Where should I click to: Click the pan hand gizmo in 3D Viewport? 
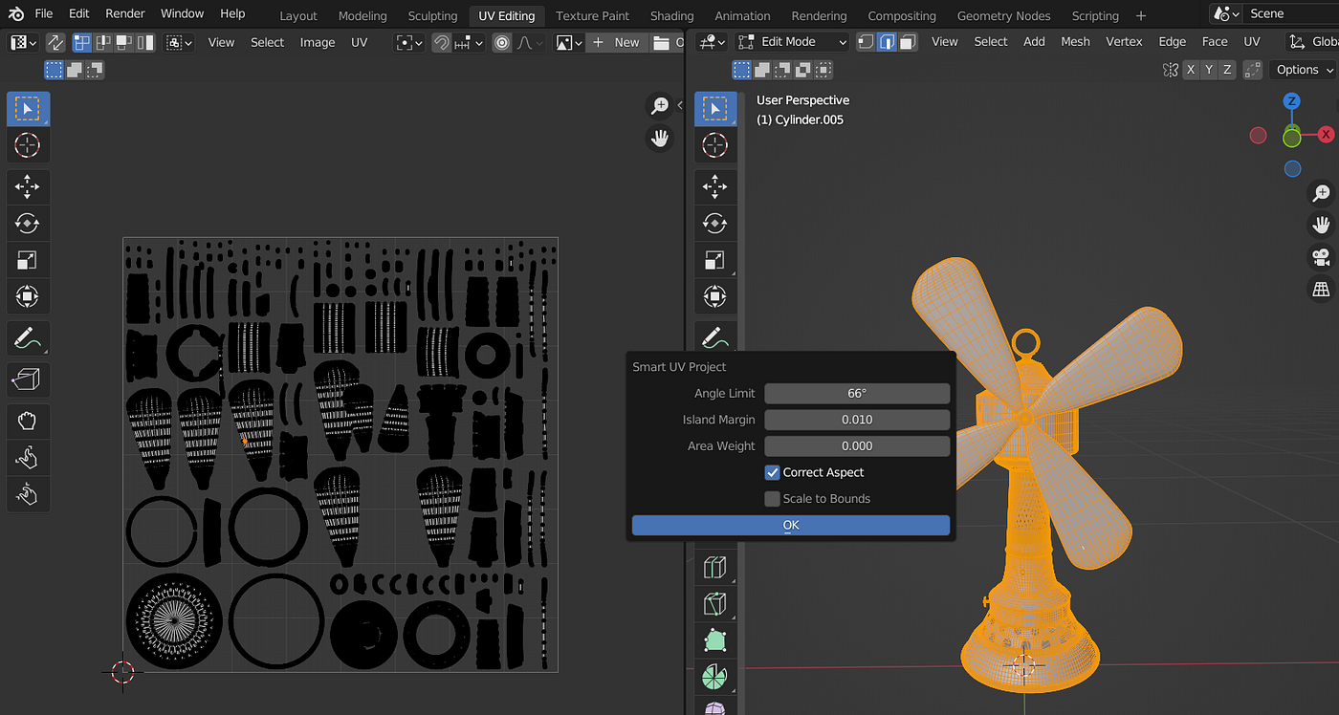coord(1321,226)
